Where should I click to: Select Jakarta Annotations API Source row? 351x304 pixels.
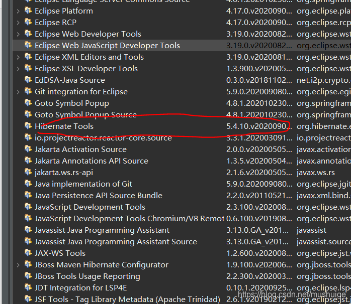pos(182,161)
